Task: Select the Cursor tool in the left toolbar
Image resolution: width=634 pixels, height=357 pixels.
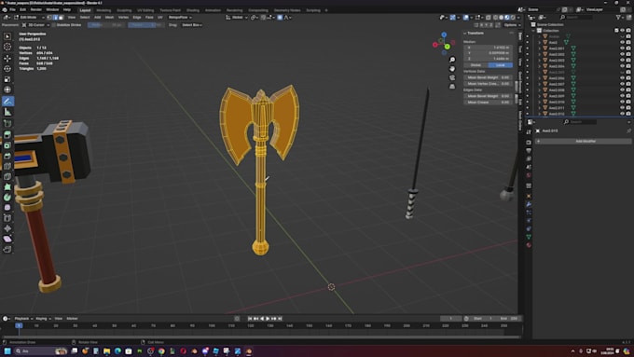Action: click(7, 47)
